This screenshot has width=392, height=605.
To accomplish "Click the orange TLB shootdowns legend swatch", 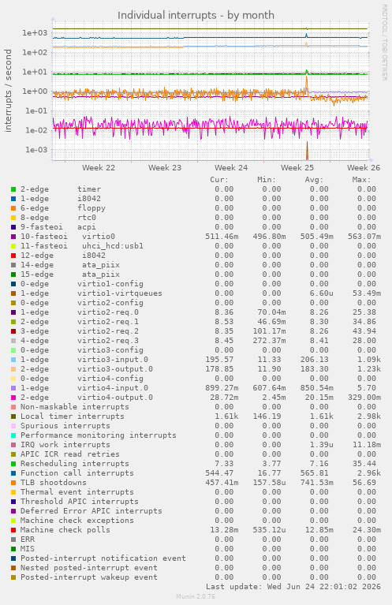I will click(x=13, y=483).
